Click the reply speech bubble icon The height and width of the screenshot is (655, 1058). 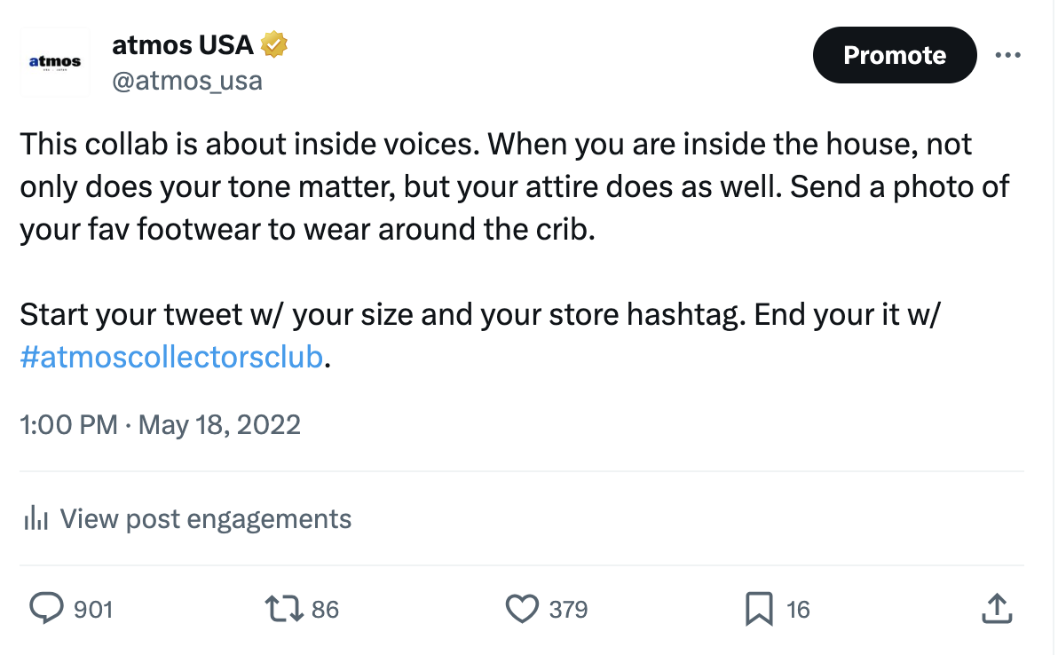click(x=46, y=609)
